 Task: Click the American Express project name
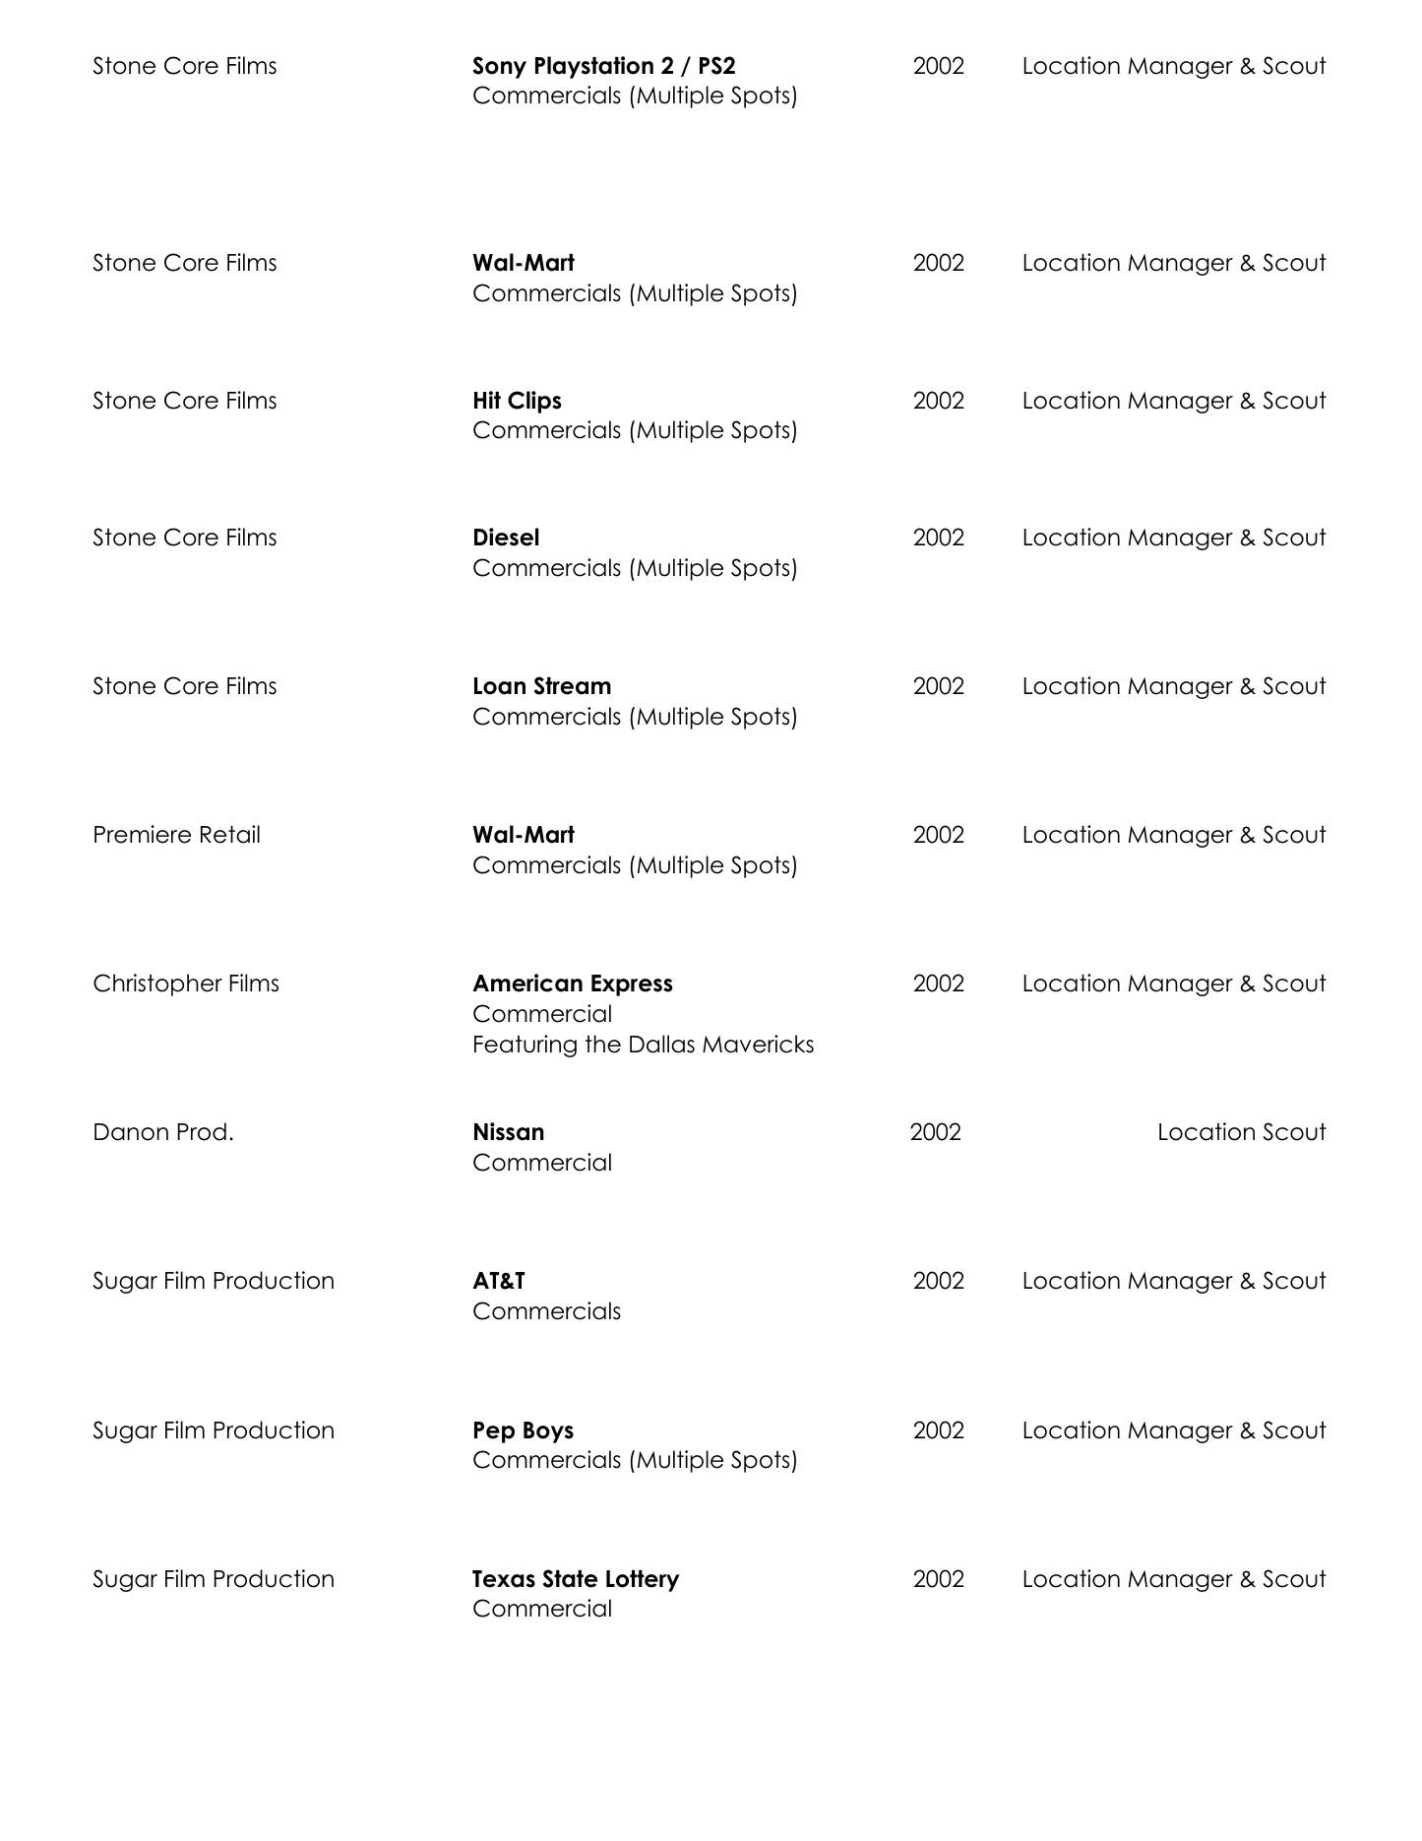(x=572, y=984)
